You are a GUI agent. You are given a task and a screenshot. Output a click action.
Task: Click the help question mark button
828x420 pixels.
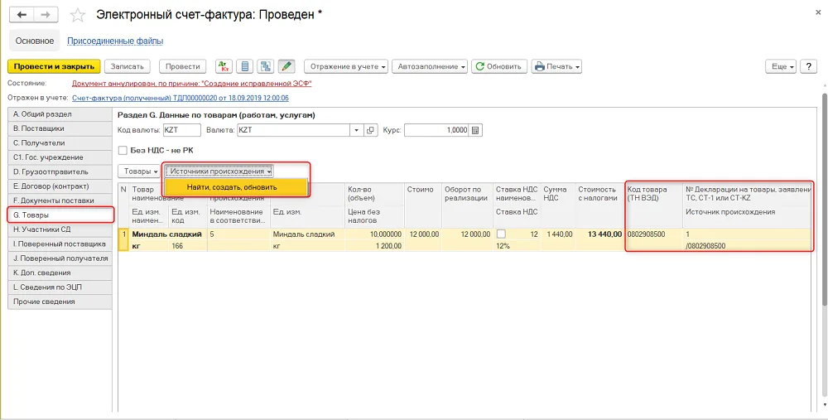click(808, 66)
